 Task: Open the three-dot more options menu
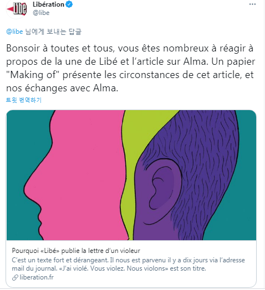(x=252, y=4)
